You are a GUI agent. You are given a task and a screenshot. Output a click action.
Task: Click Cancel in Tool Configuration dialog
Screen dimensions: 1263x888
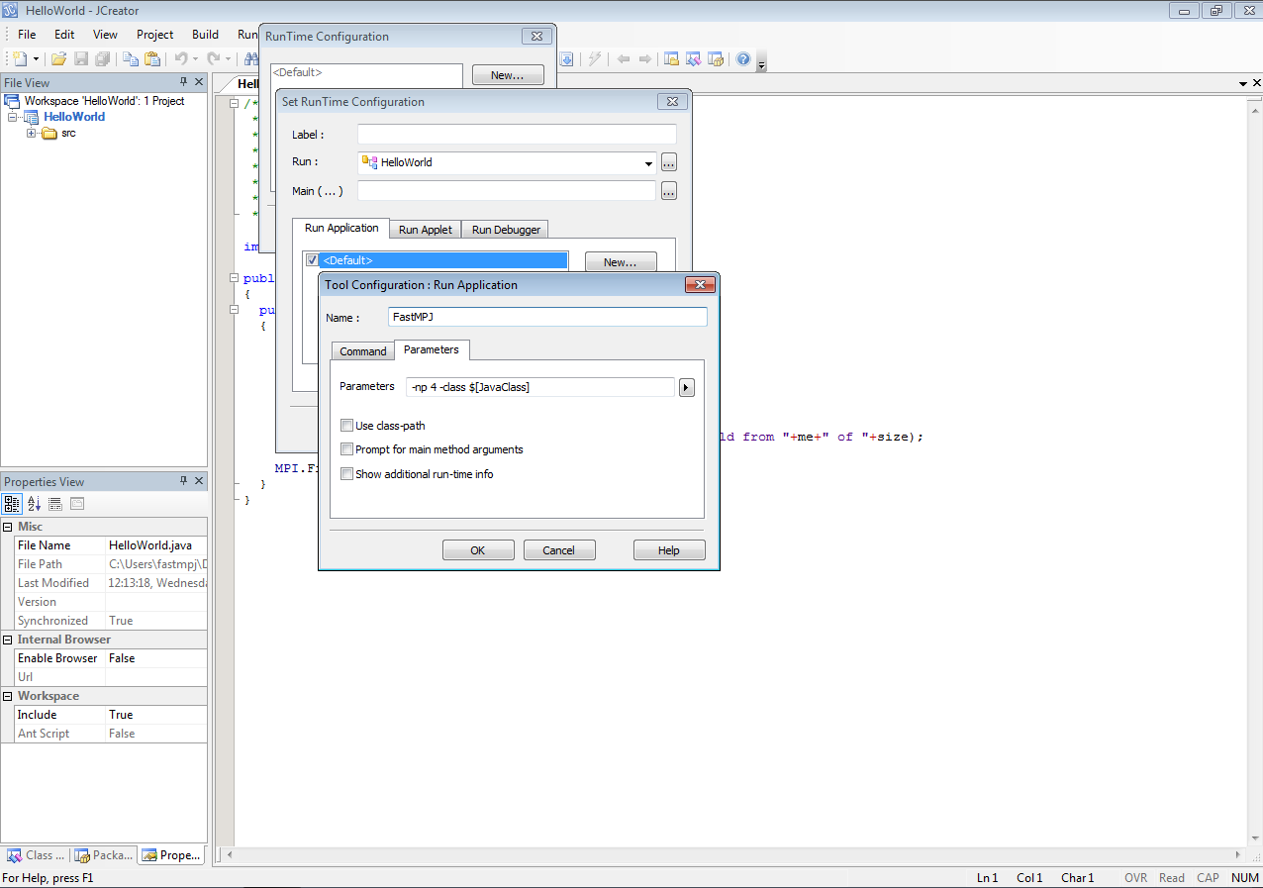pos(559,550)
